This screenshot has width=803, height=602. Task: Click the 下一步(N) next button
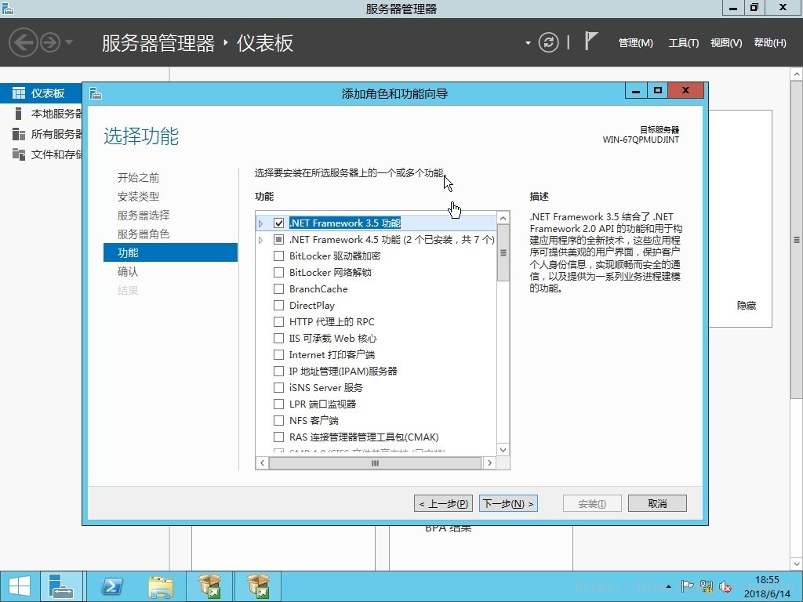508,503
